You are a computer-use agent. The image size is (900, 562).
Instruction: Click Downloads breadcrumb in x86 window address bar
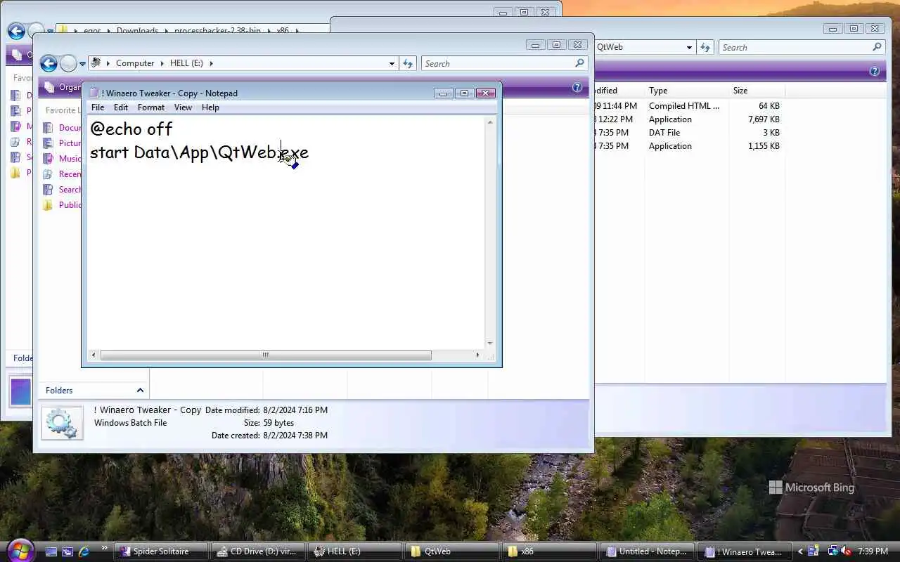pos(137,31)
